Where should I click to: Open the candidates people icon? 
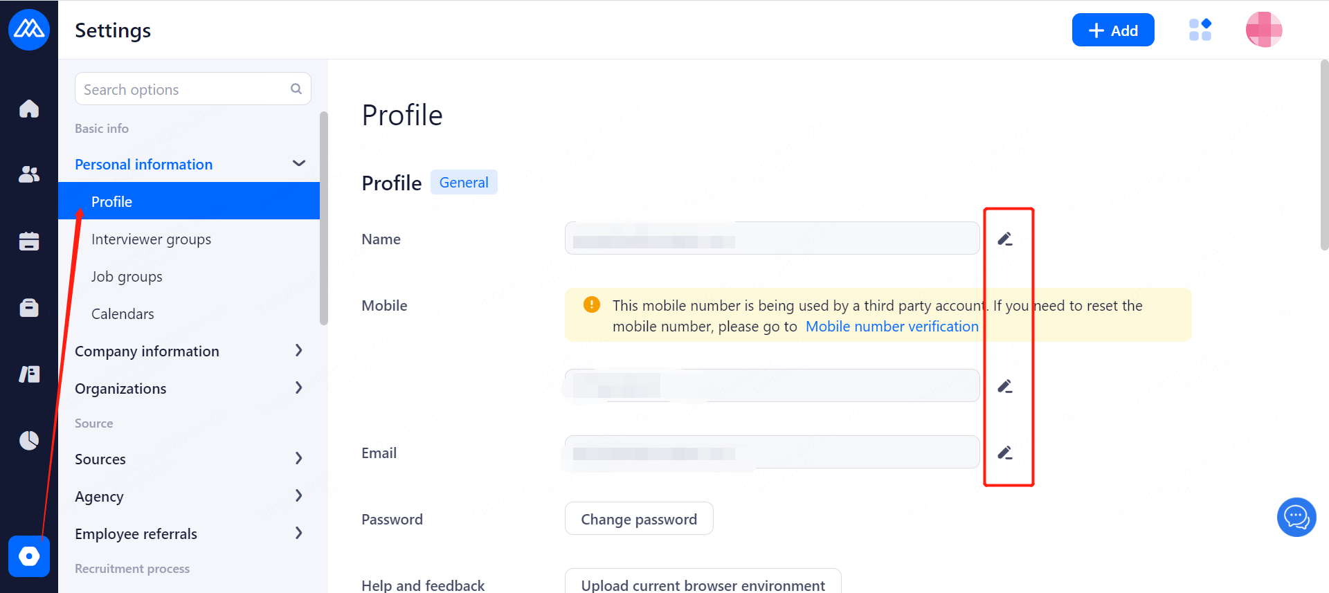(x=29, y=174)
